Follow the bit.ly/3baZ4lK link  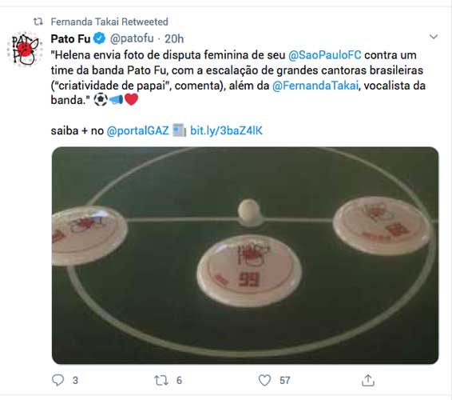click(x=226, y=130)
